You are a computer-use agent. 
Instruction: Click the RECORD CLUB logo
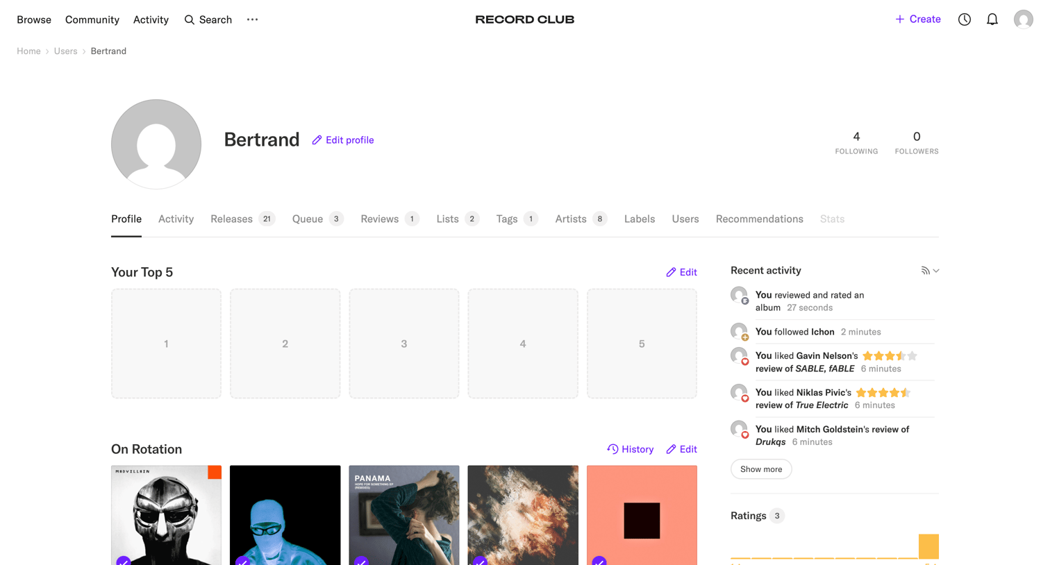click(x=525, y=19)
